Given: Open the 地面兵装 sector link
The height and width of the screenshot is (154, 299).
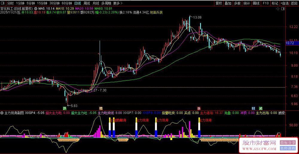Looking at the screenshot, I should (156, 13).
